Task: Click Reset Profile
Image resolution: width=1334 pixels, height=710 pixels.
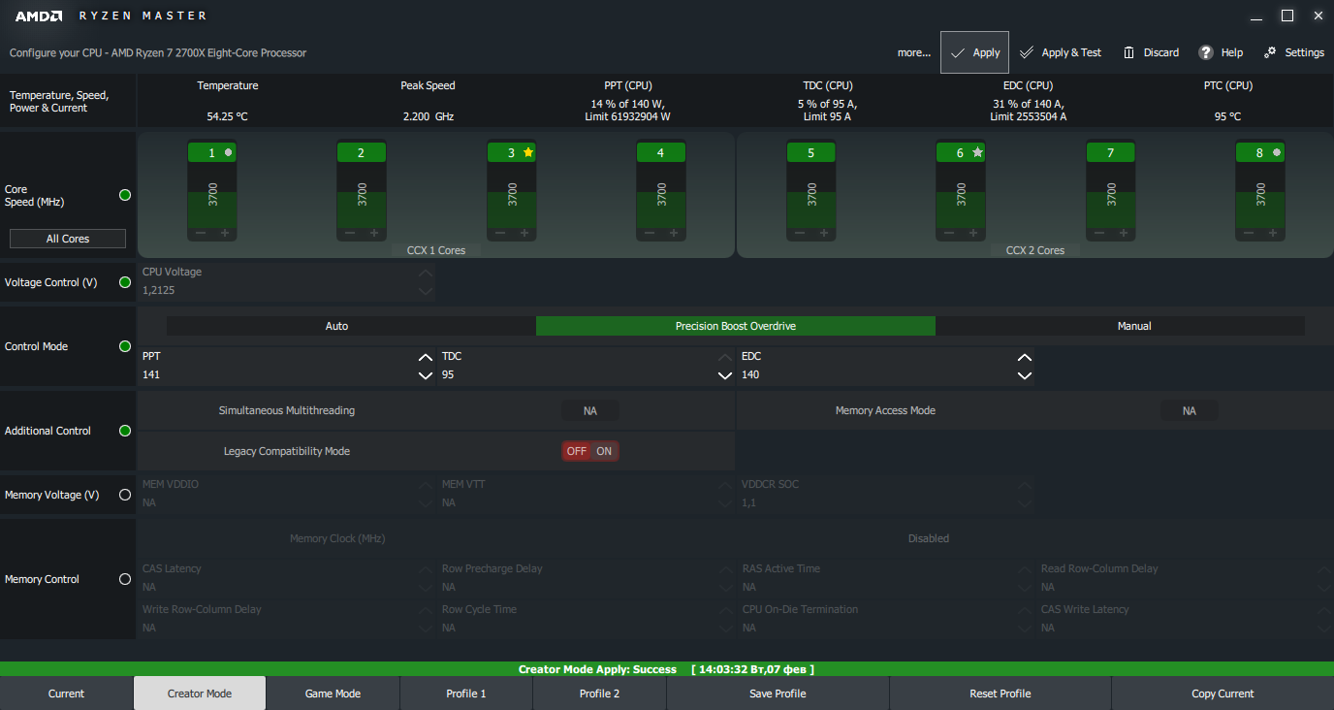Action: (x=1000, y=694)
